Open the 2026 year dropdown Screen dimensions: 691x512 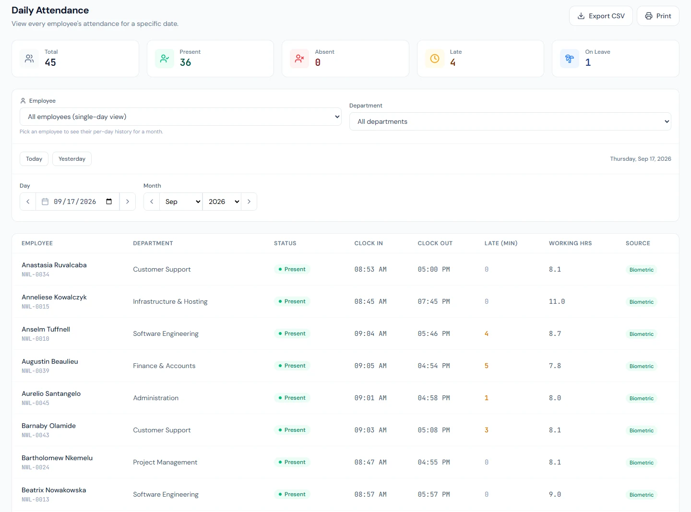coord(222,202)
